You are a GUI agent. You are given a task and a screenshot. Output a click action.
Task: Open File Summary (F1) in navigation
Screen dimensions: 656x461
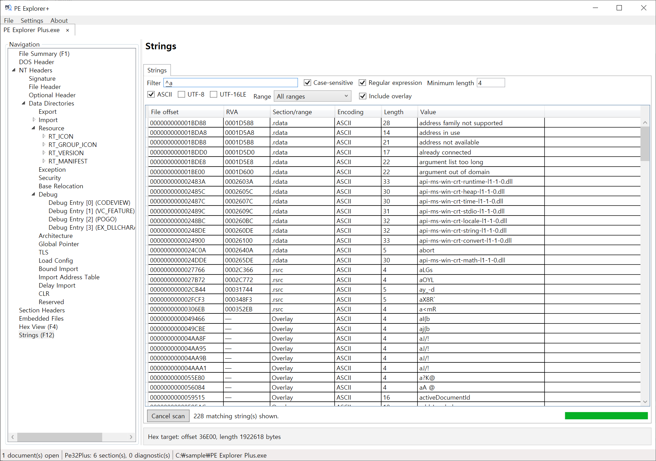pyautogui.click(x=44, y=54)
